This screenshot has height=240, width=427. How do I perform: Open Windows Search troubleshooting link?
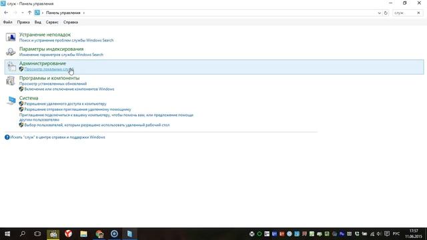pyautogui.click(x=66, y=40)
